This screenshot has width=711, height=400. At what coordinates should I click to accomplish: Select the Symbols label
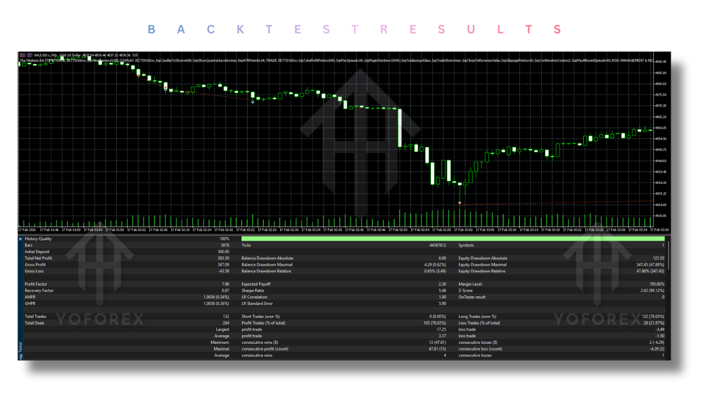pyautogui.click(x=466, y=245)
